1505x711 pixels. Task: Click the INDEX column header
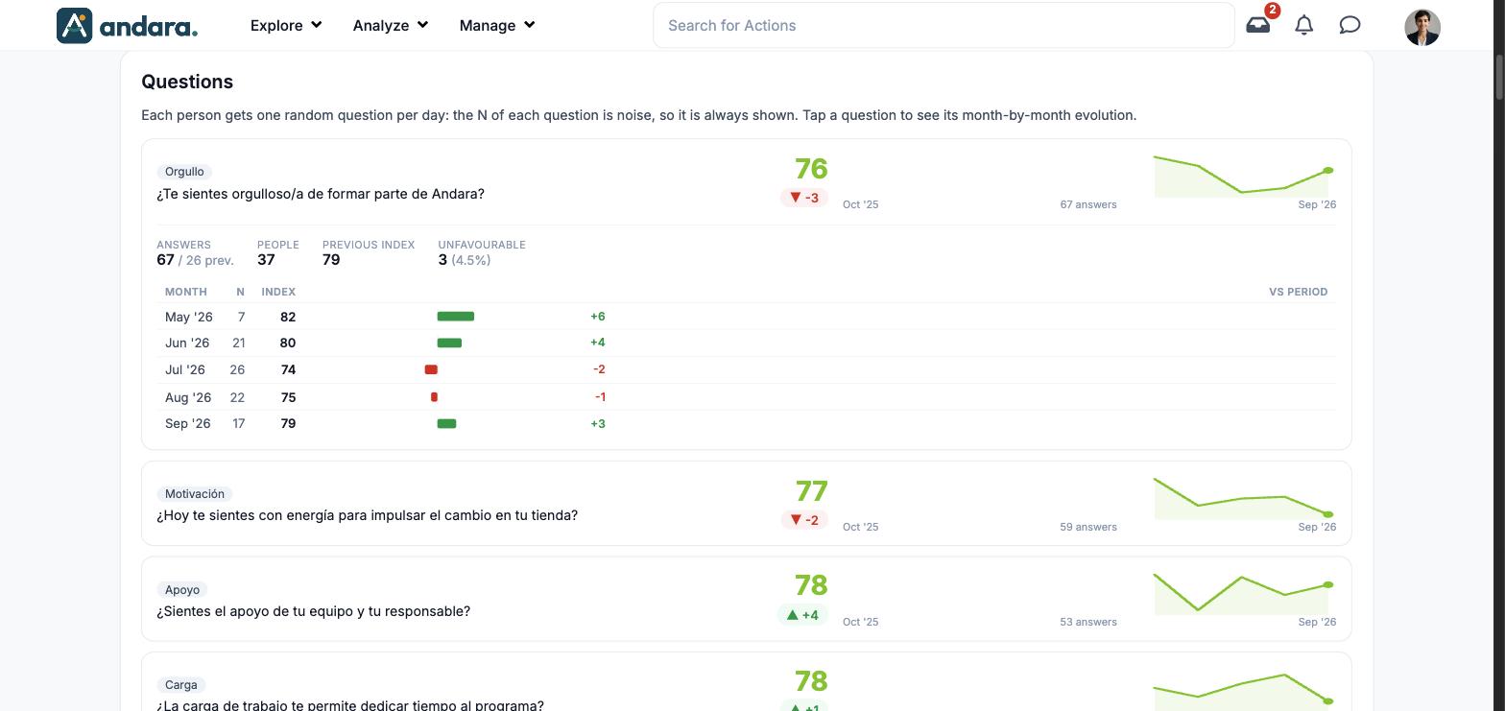[x=278, y=292]
